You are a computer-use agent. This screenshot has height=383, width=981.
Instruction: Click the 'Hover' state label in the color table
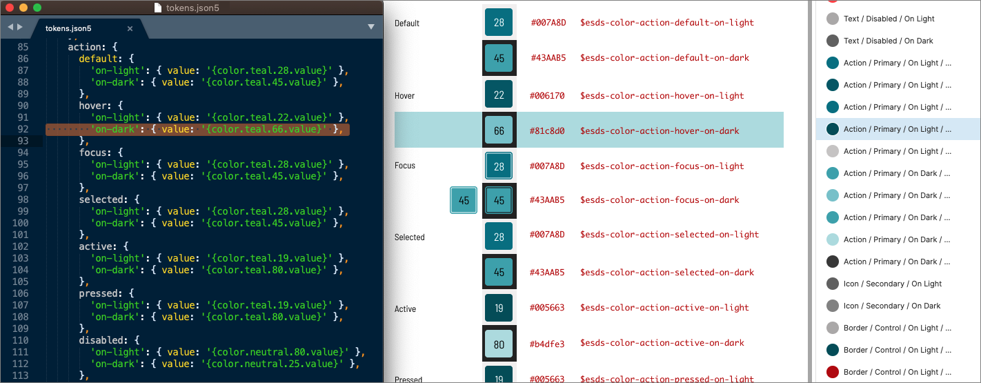point(405,96)
